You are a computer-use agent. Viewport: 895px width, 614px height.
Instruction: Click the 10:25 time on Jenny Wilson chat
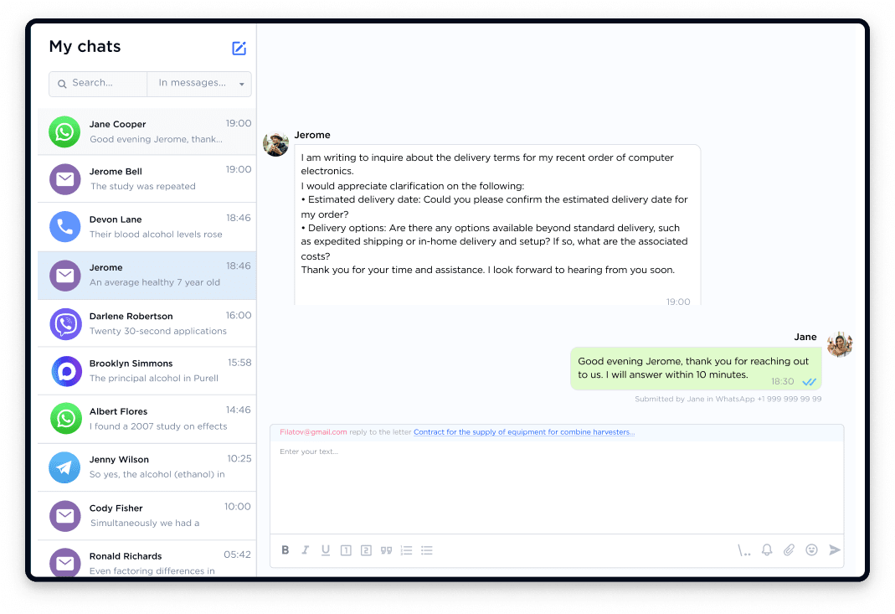[x=239, y=458]
